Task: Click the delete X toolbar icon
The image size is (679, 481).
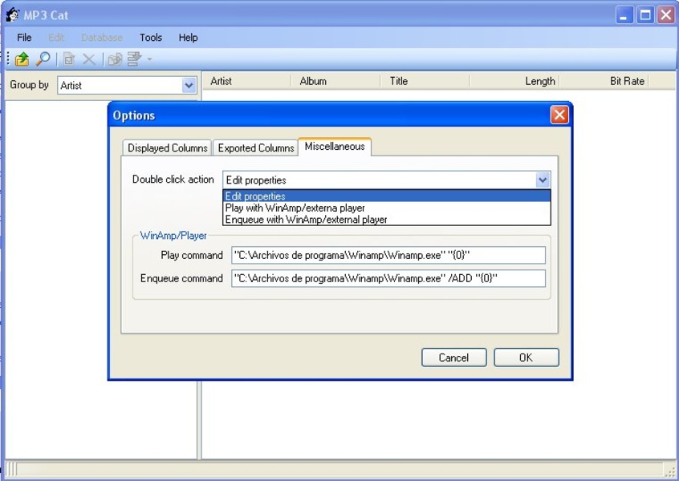Action: [89, 59]
